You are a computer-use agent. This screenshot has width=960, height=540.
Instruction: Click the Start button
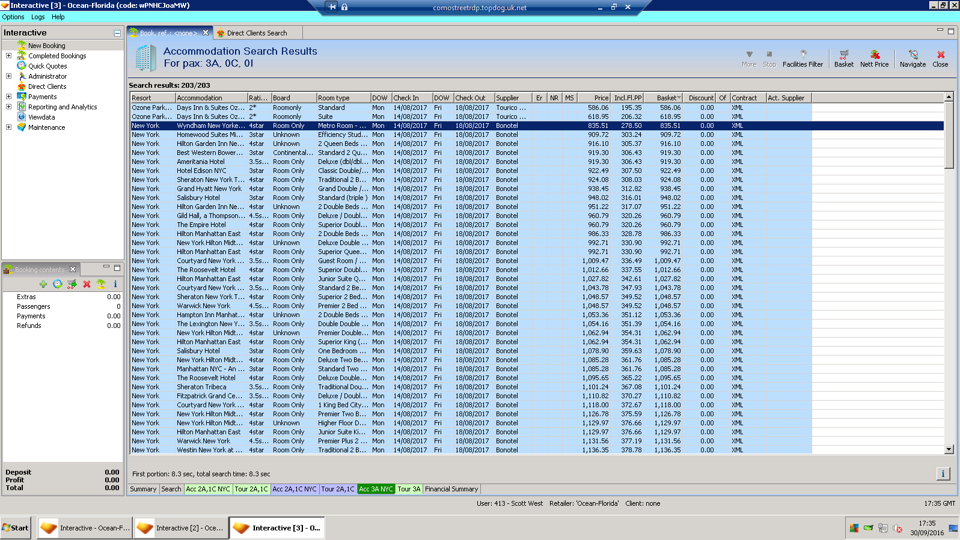[16, 528]
